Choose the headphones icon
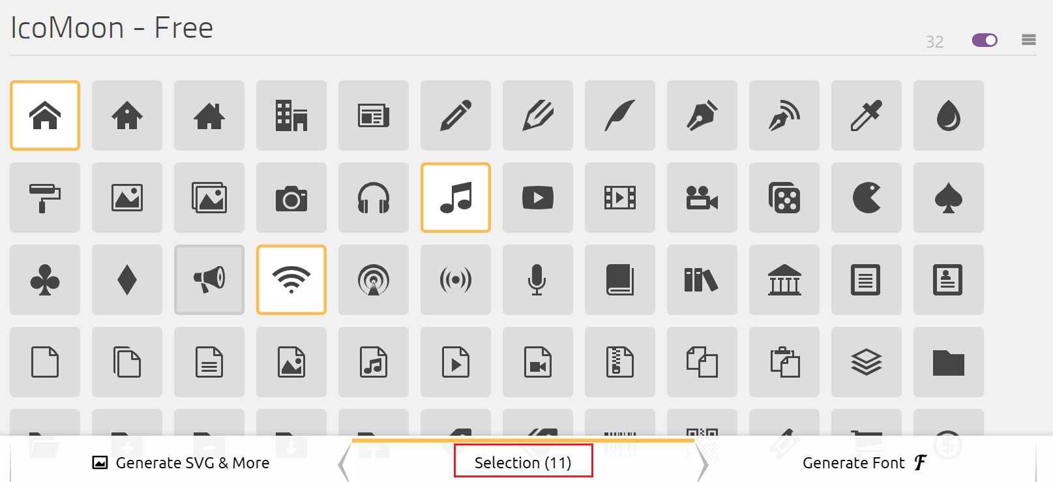1053x482 pixels. click(374, 198)
